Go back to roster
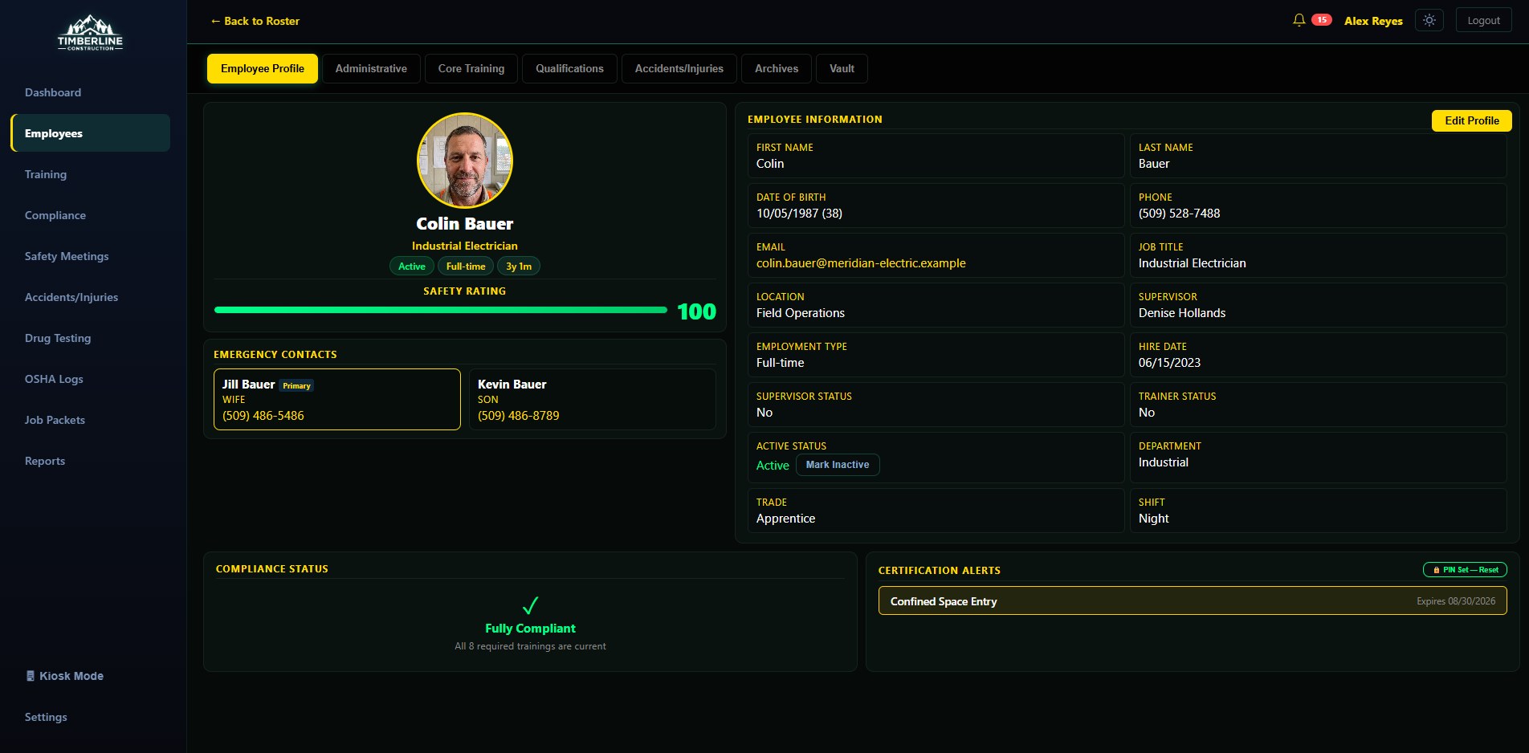Viewport: 1529px width, 753px height. click(255, 21)
